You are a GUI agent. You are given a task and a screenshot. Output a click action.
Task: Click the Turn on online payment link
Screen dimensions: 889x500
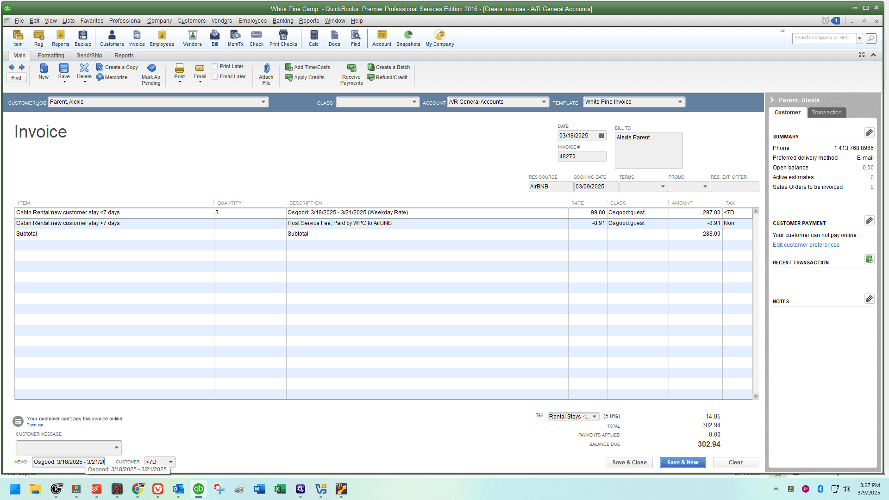coord(35,425)
